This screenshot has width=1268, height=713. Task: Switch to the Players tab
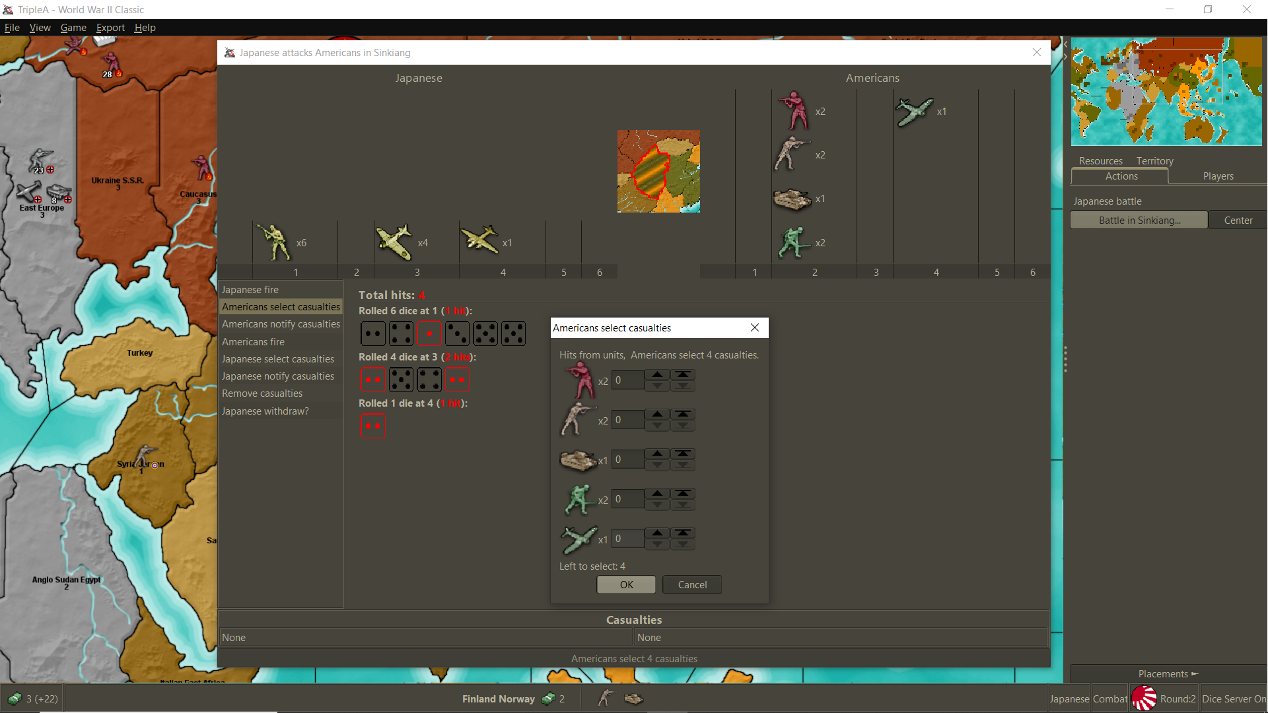(1218, 176)
